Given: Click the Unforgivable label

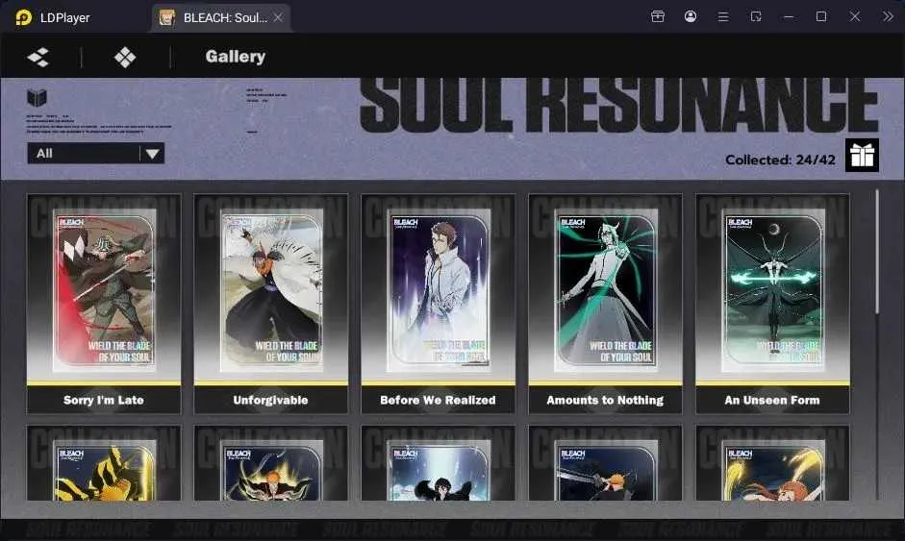Looking at the screenshot, I should (x=270, y=401).
